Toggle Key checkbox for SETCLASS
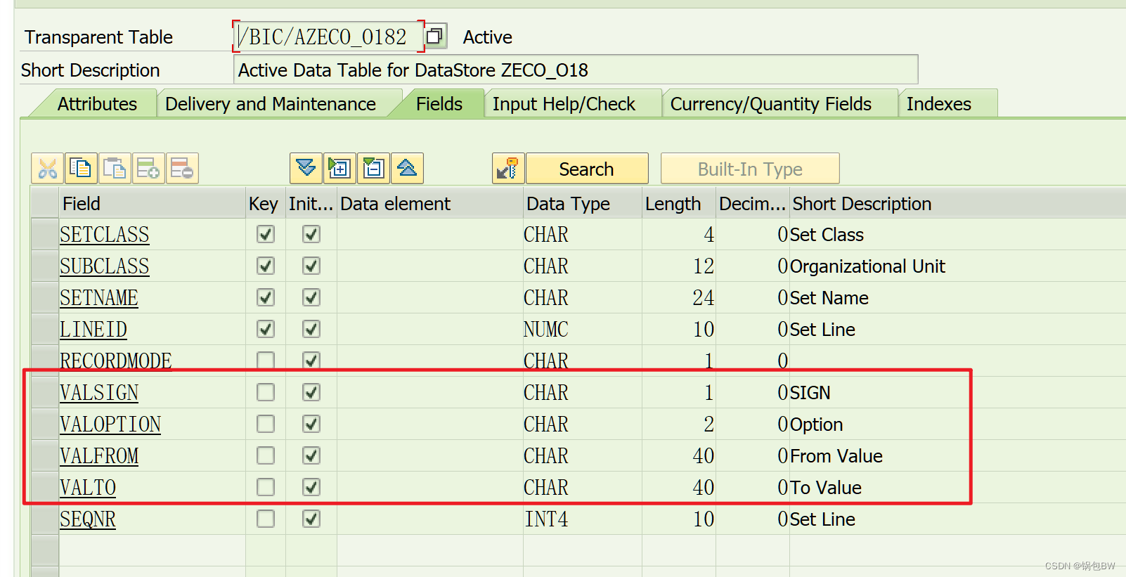Screen dimensions: 1126x577 pos(266,234)
